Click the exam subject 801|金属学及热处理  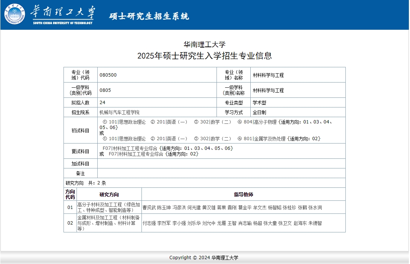pos(264,139)
